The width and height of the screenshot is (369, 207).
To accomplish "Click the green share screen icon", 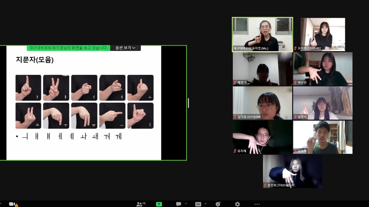I will point(159,204).
